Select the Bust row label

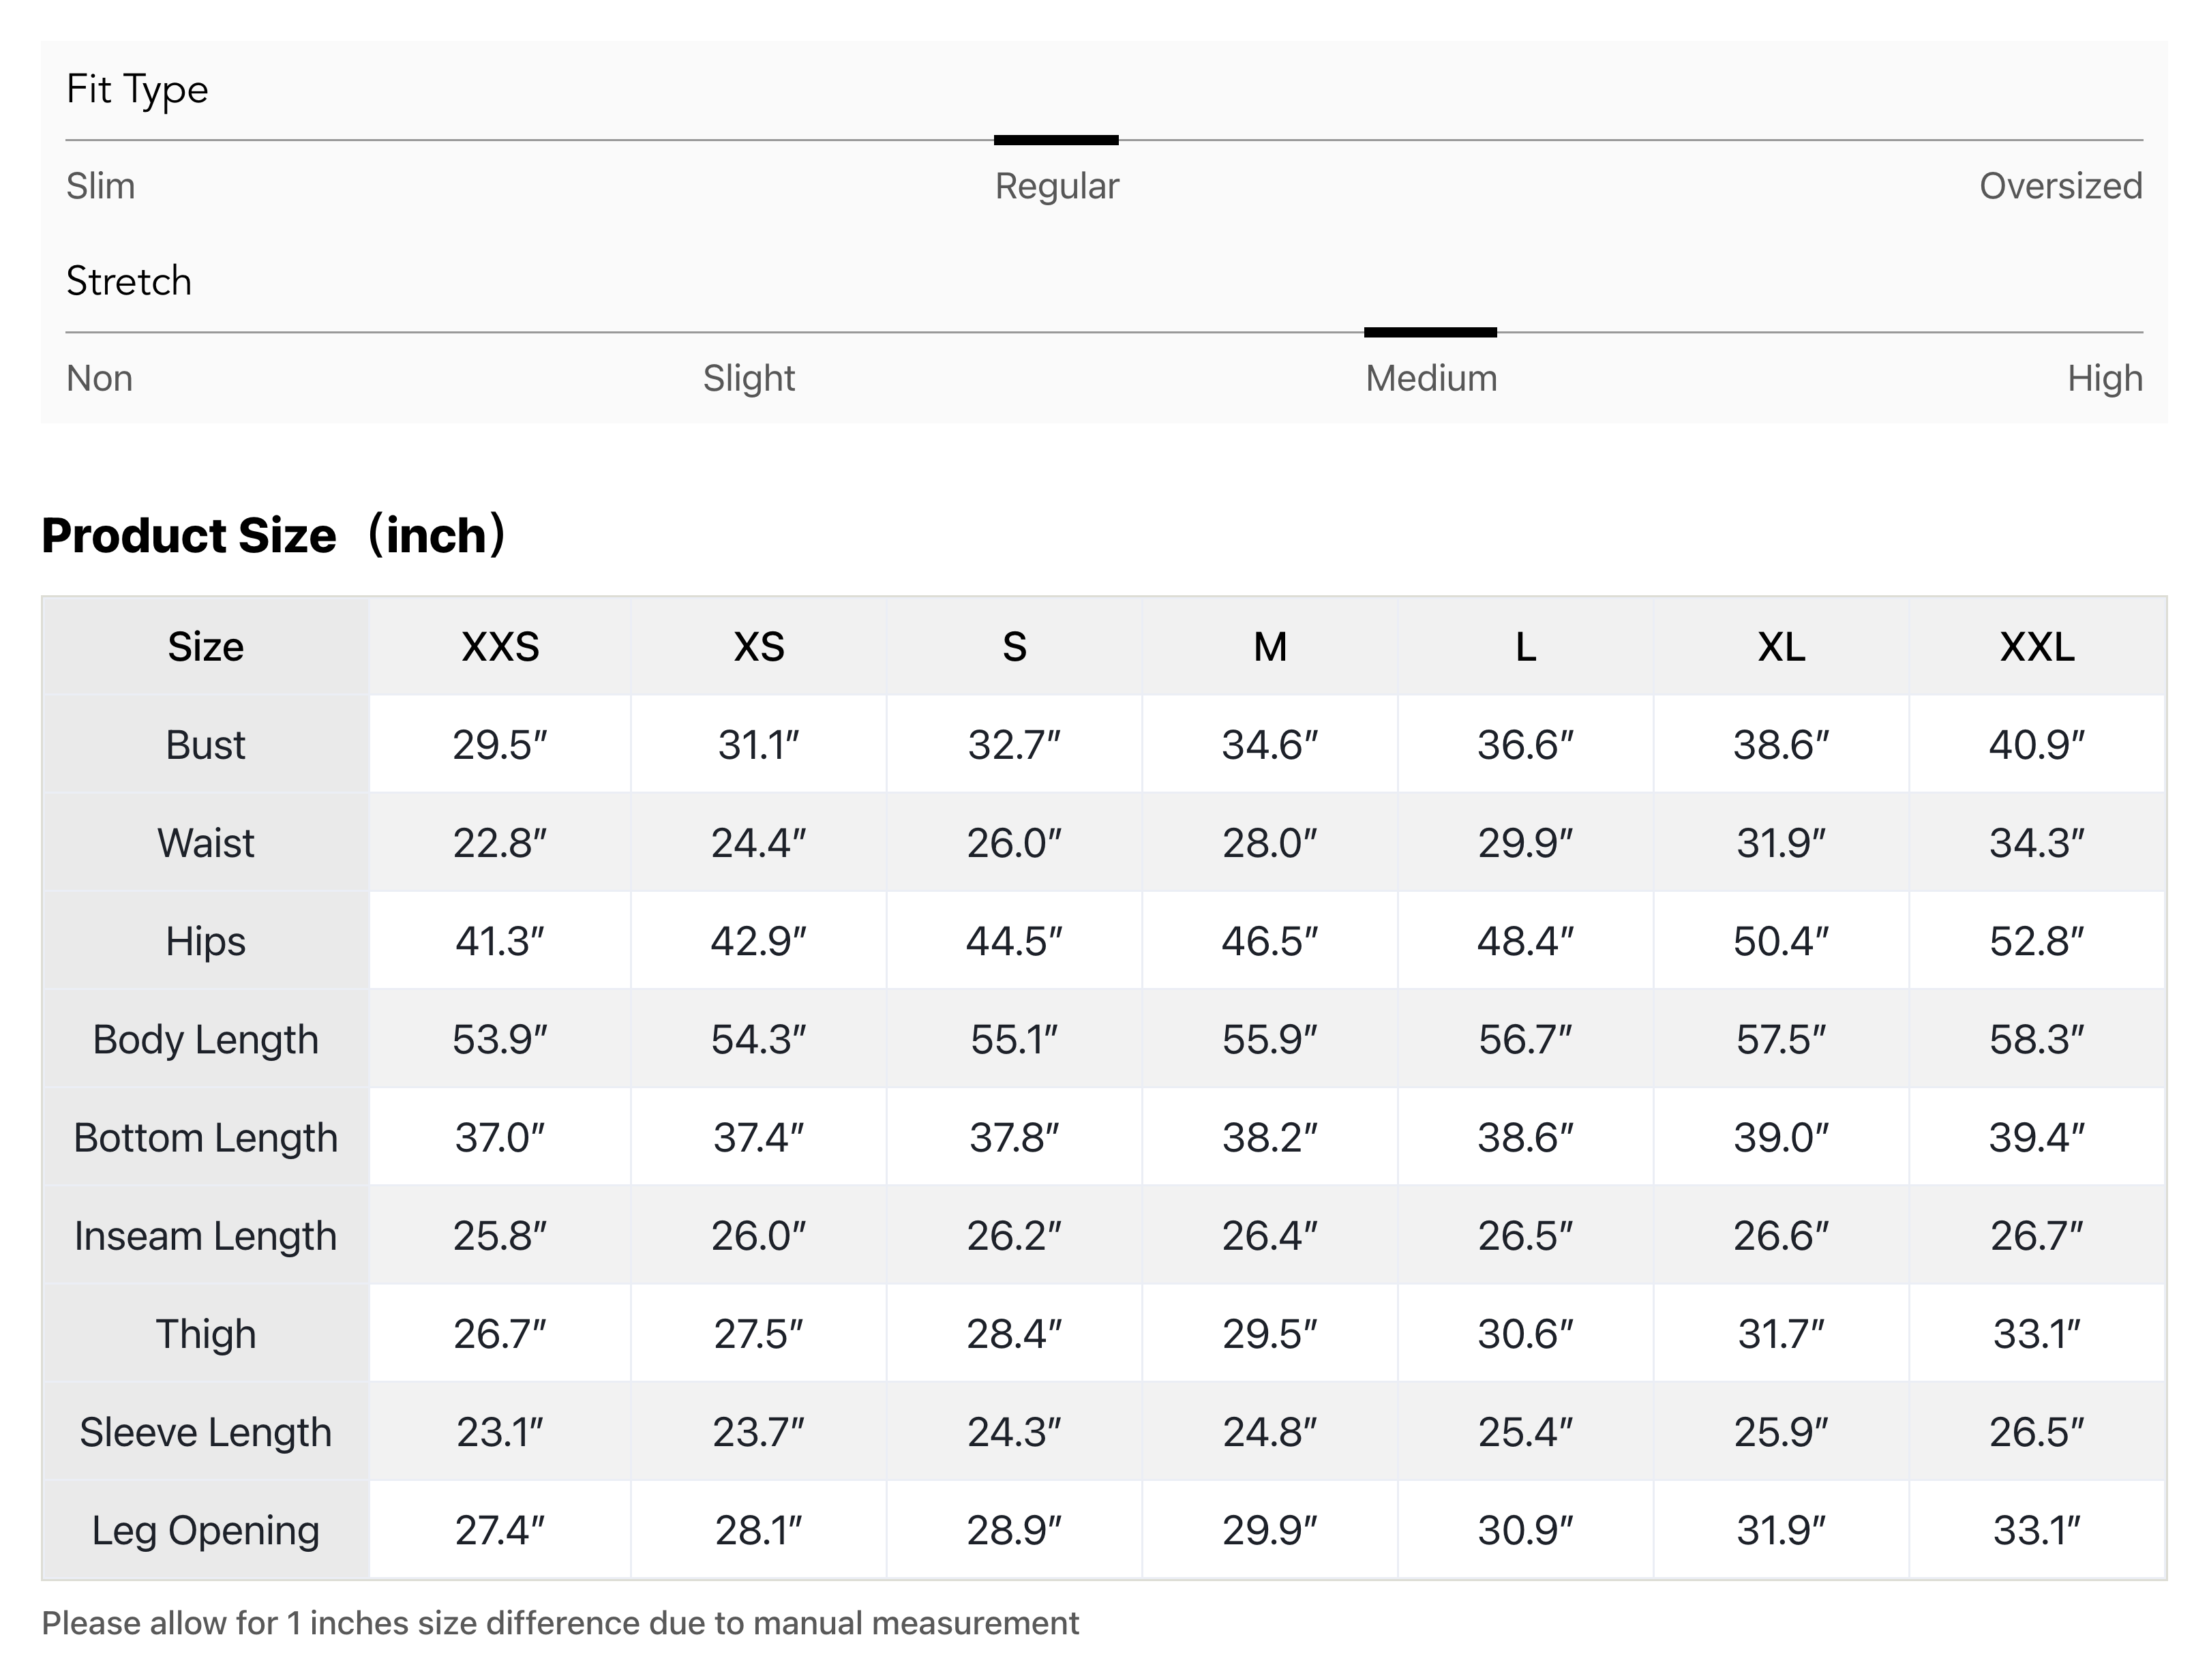click(205, 744)
